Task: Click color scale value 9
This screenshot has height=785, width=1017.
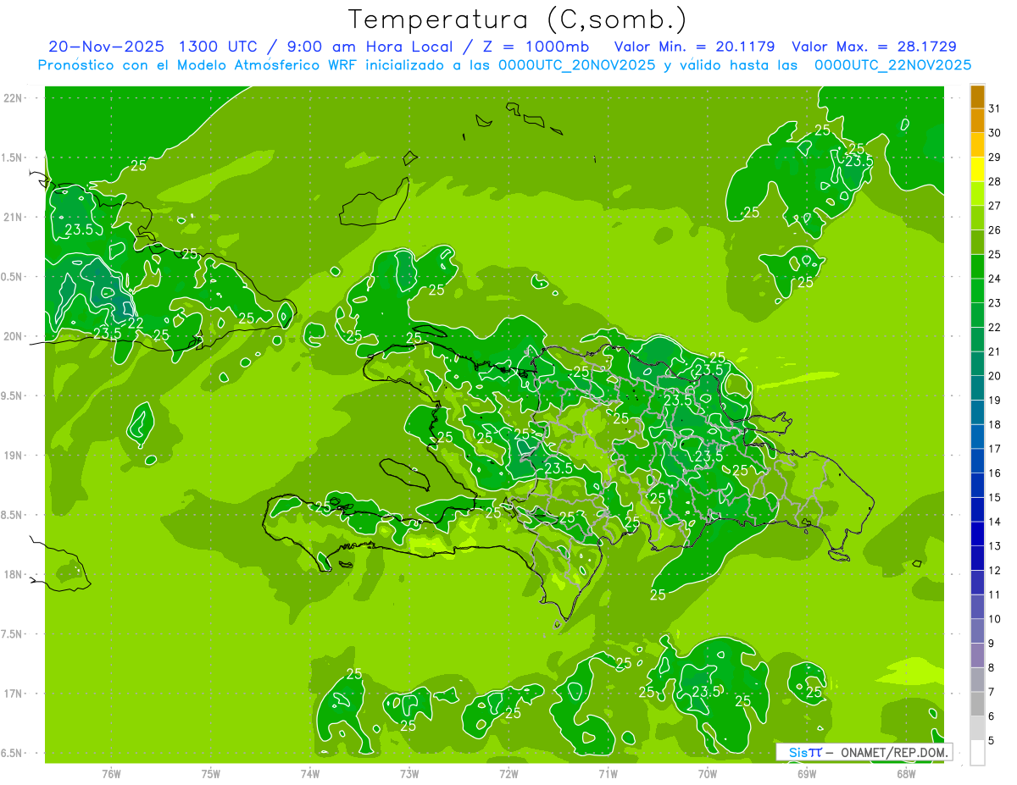Action: pos(991,644)
